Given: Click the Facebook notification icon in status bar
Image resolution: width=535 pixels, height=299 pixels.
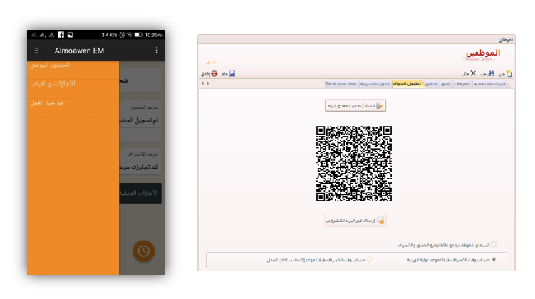Looking at the screenshot, I should 61,35.
